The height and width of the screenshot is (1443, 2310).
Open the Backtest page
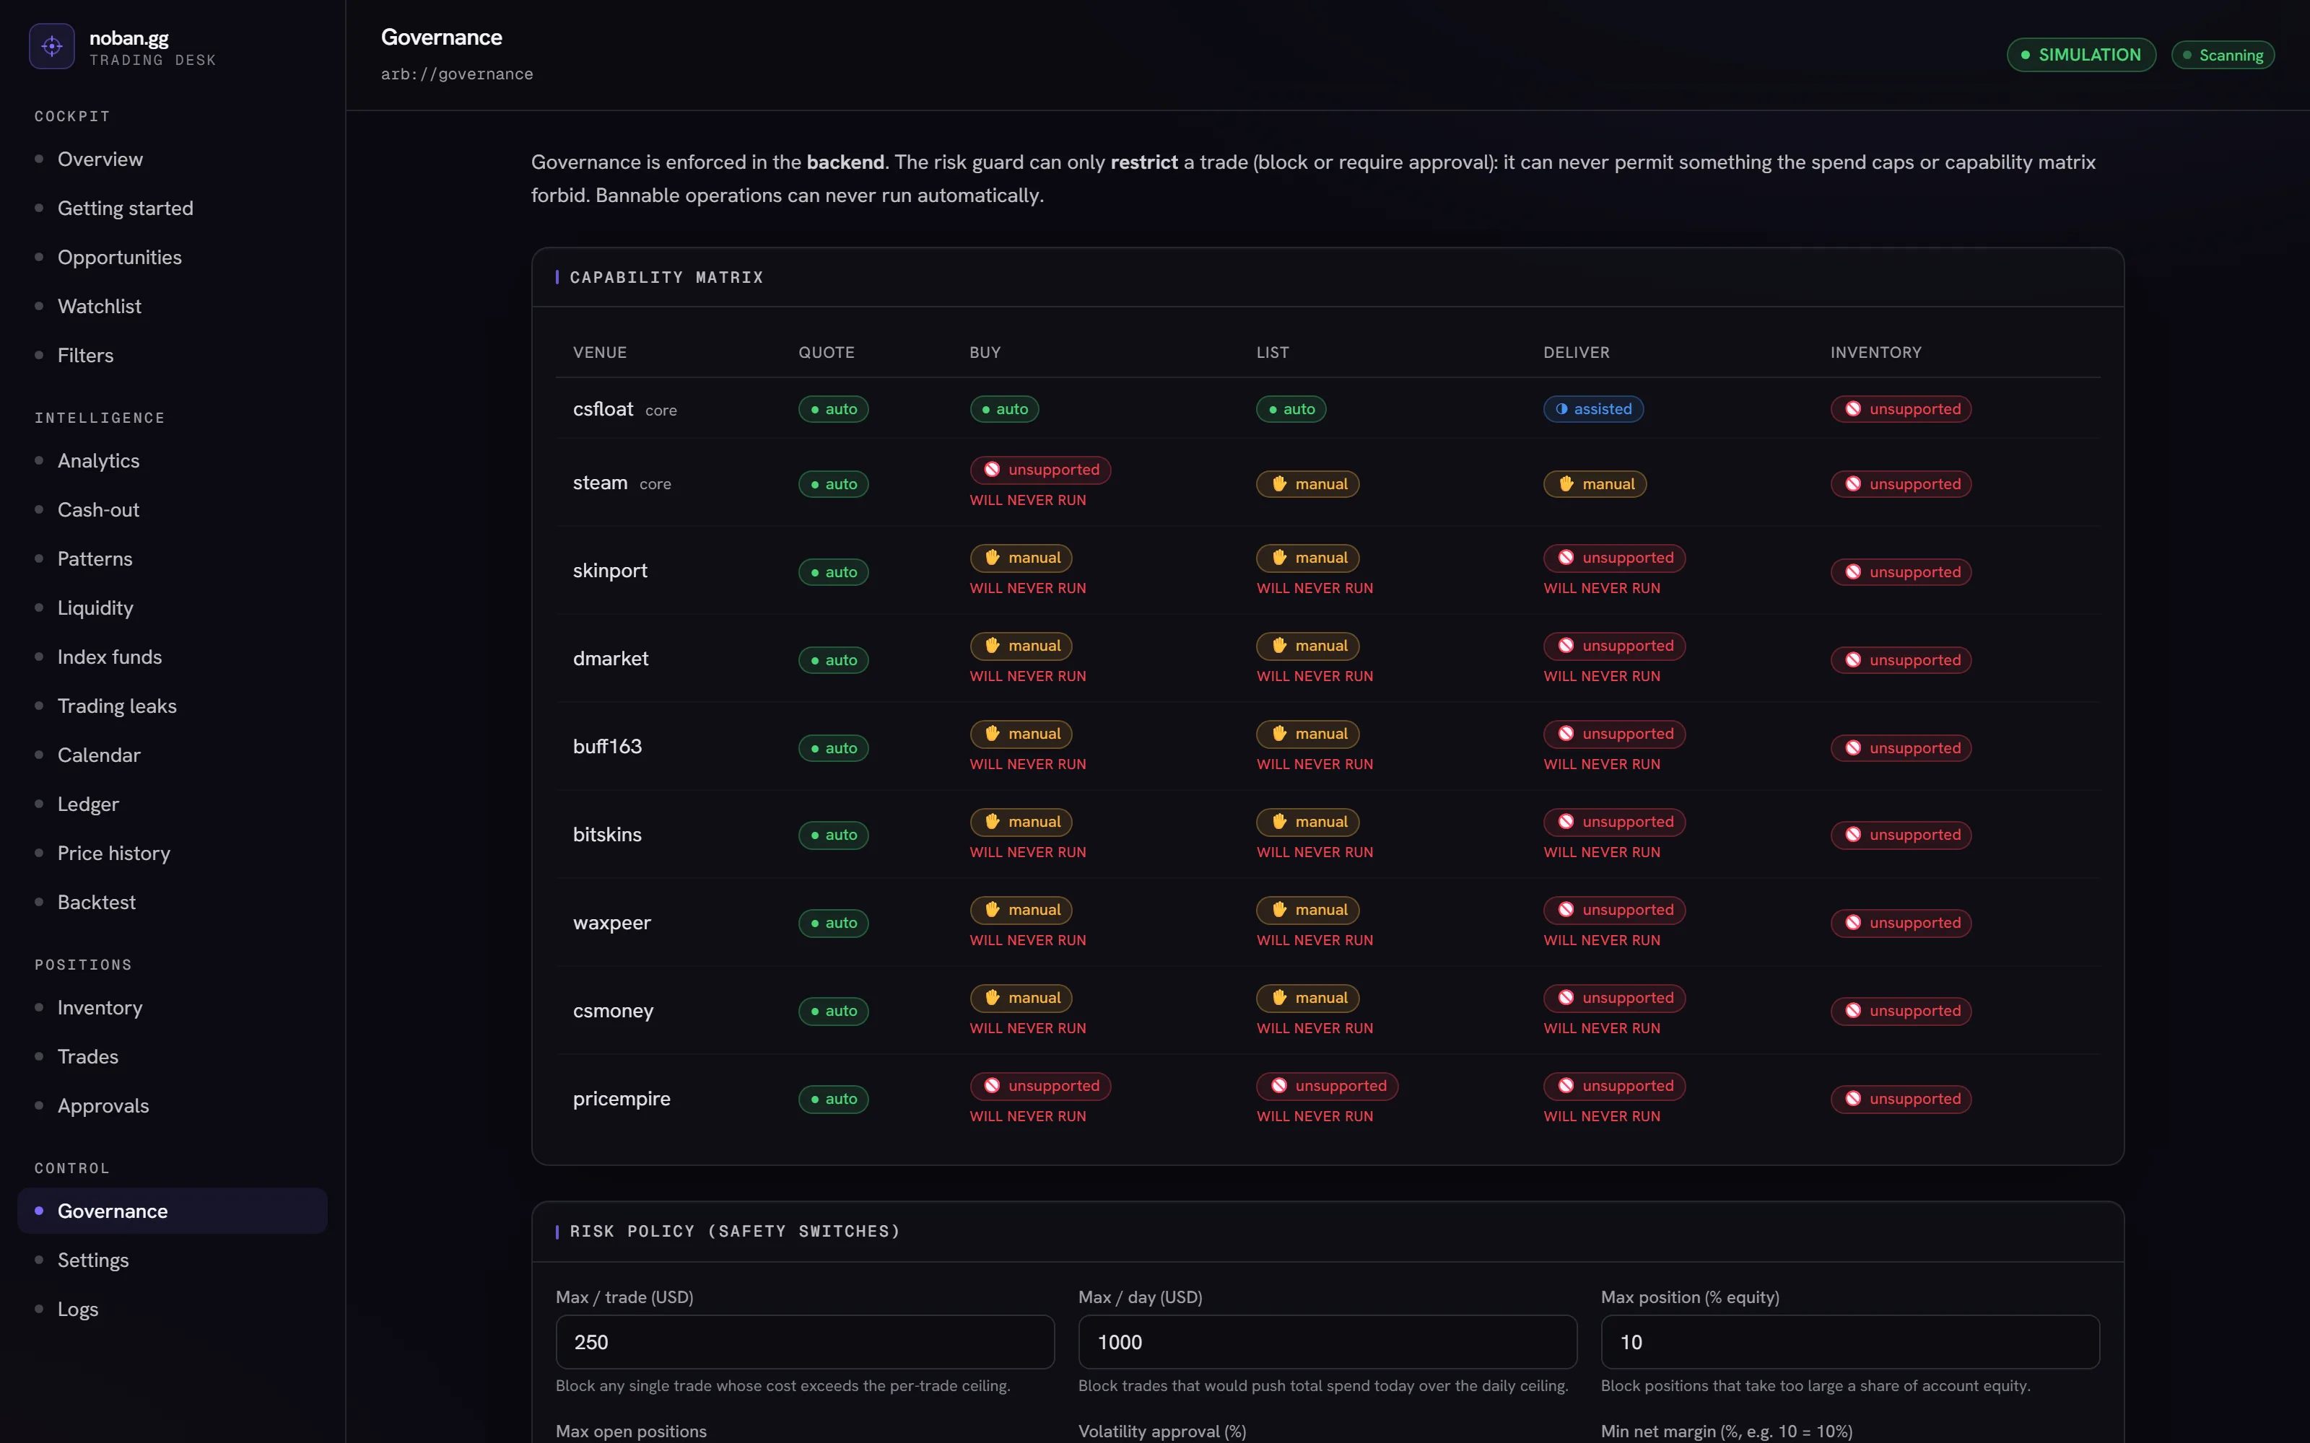(x=97, y=903)
